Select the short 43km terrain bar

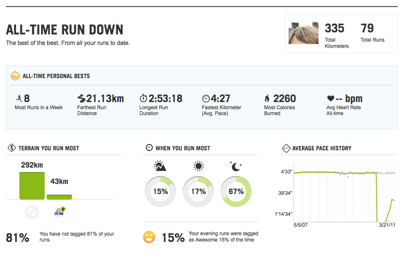point(59,197)
